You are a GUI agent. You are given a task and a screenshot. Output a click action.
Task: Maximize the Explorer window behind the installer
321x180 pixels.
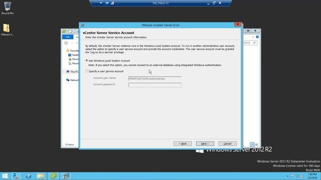(x=248, y=30)
